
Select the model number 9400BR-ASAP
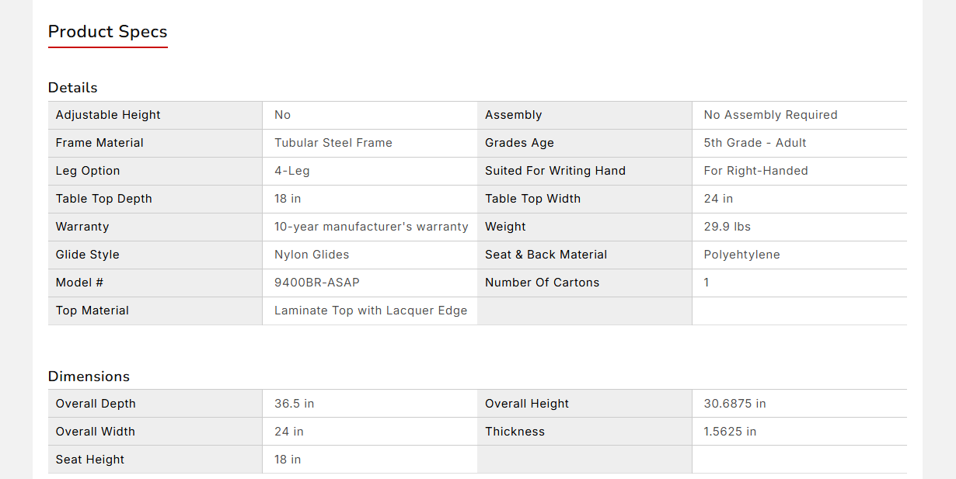[317, 283]
